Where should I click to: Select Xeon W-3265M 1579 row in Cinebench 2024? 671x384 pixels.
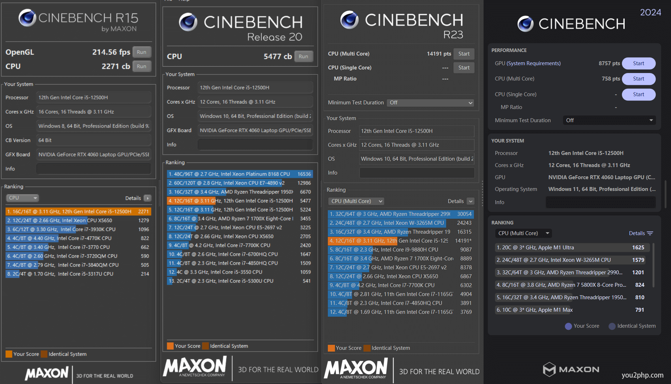coord(572,260)
